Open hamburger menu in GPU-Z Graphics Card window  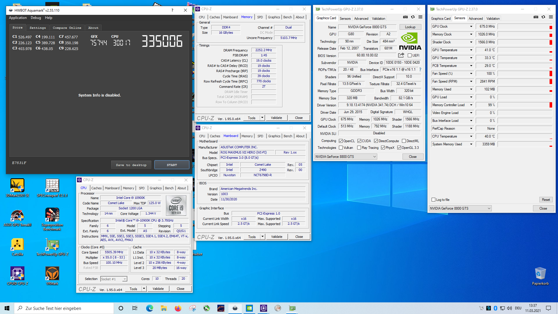[x=420, y=17]
